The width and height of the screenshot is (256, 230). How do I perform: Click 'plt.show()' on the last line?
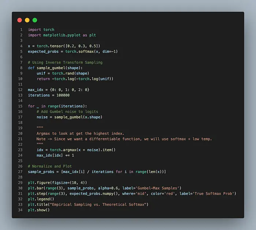tap(39, 210)
